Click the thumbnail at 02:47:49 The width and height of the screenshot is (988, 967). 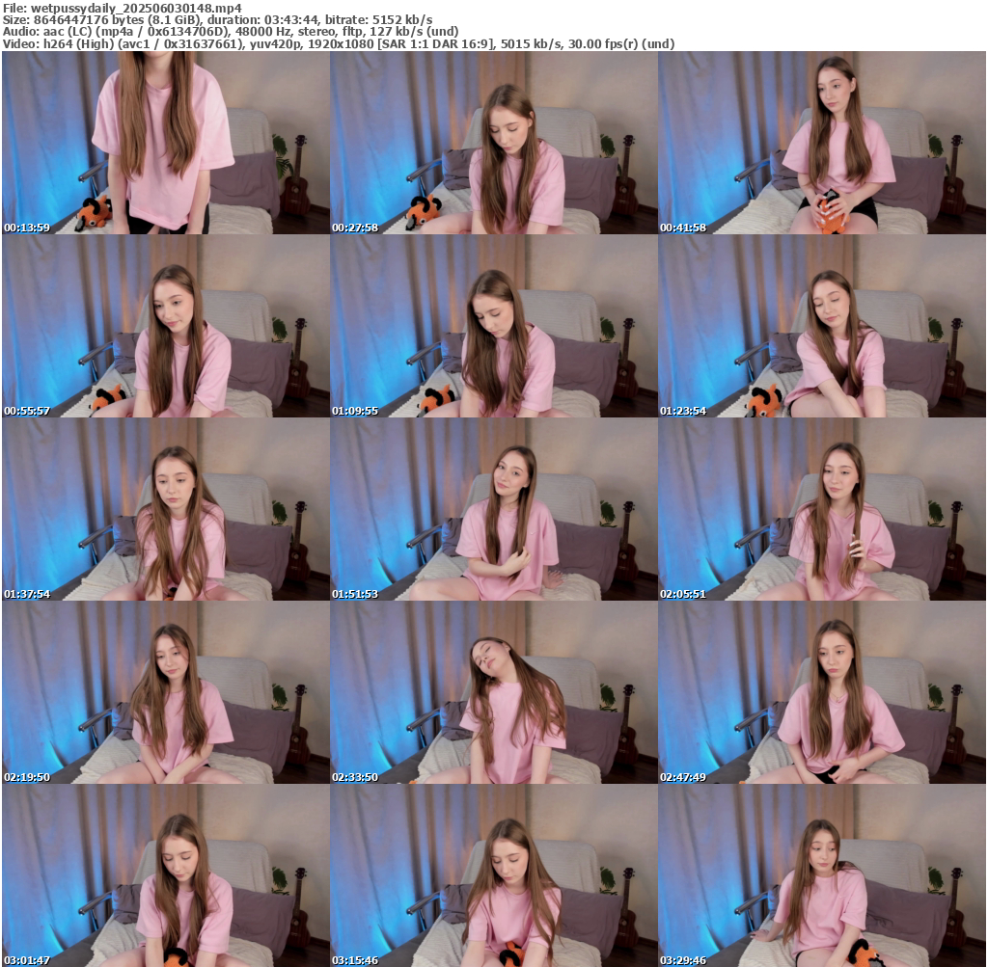822,692
